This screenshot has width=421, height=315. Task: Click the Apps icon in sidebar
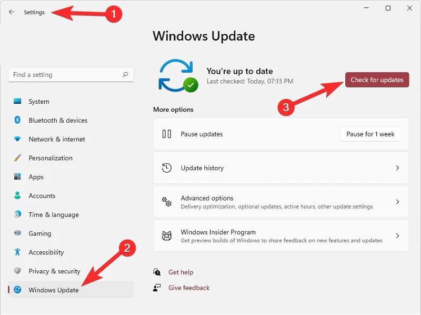(17, 176)
